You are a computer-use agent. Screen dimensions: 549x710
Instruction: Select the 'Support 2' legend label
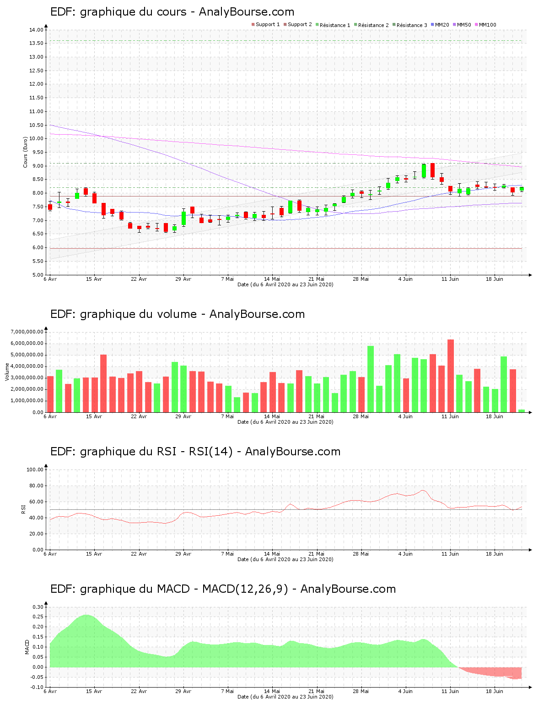coord(300,25)
